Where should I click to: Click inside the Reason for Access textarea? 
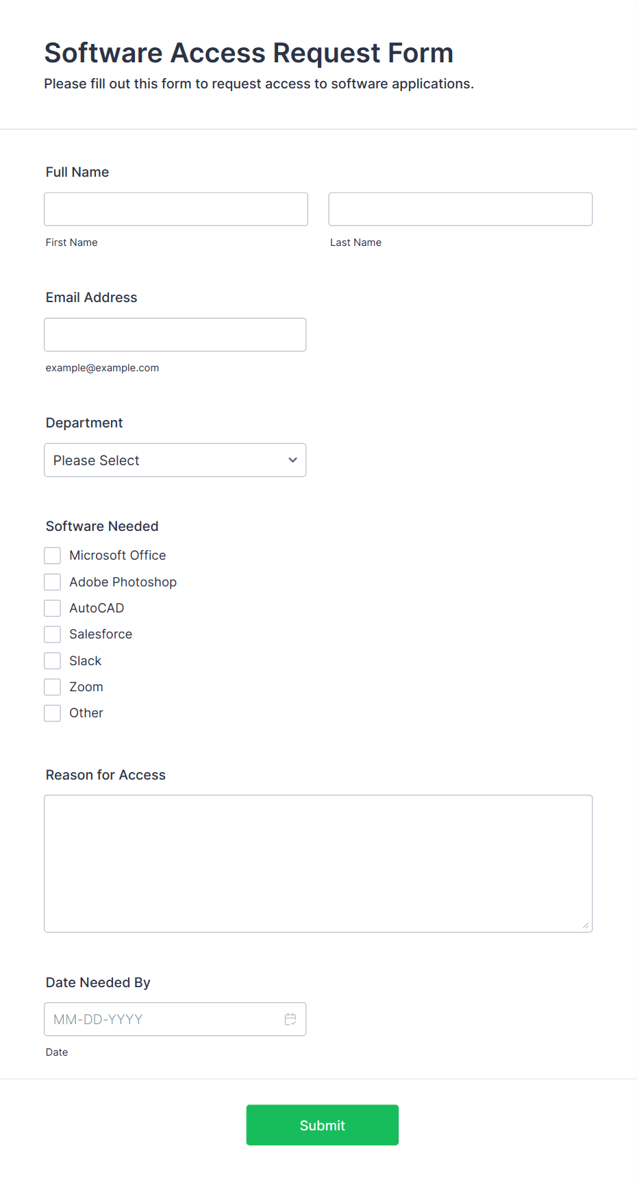tap(318, 864)
